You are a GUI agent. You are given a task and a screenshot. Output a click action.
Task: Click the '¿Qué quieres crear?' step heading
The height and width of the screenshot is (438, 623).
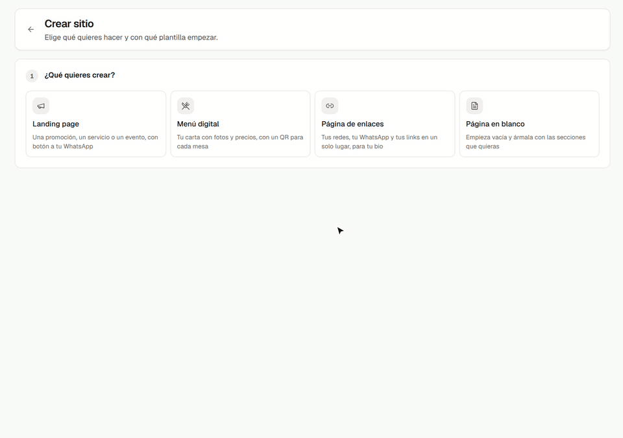(79, 75)
